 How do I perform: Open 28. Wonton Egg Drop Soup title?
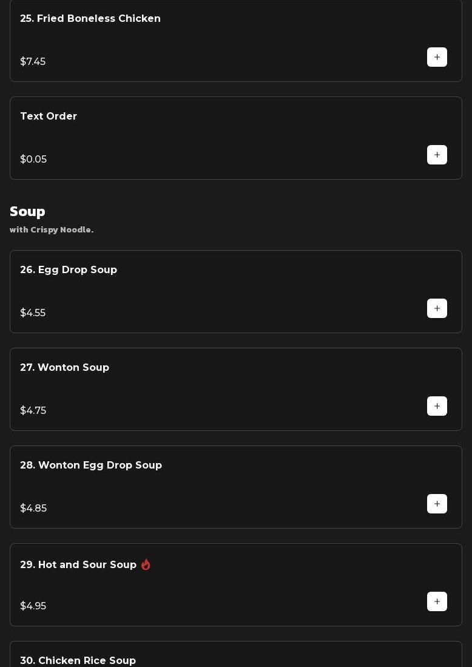point(91,466)
